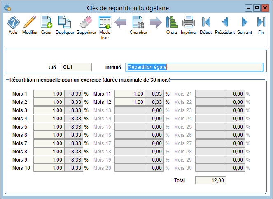Image resolution: width=273 pixels, height=199 pixels.
Task: Click the Intitulé field Répartition égale
Action: click(x=194, y=67)
